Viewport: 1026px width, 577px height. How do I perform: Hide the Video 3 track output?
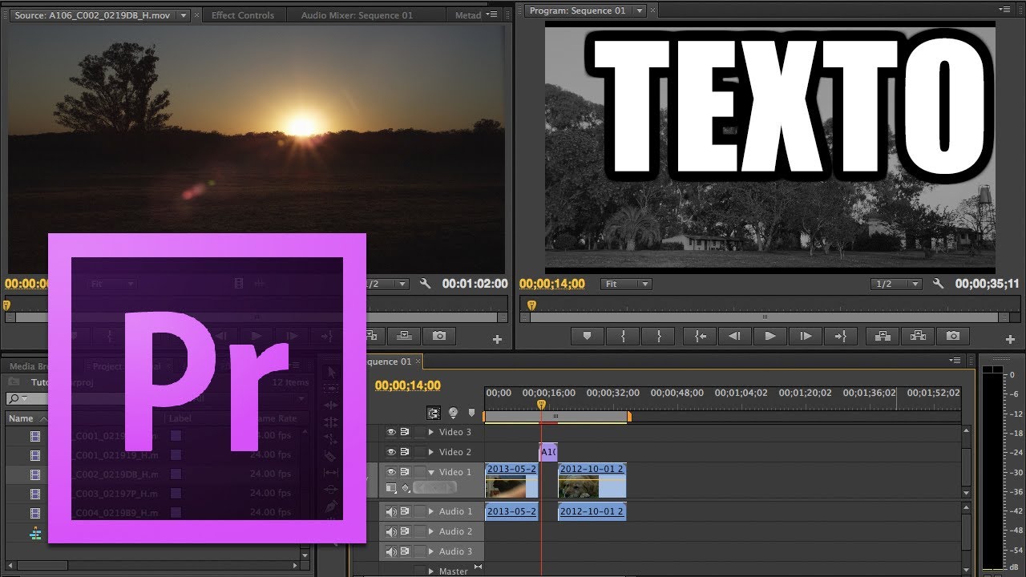[x=391, y=432]
